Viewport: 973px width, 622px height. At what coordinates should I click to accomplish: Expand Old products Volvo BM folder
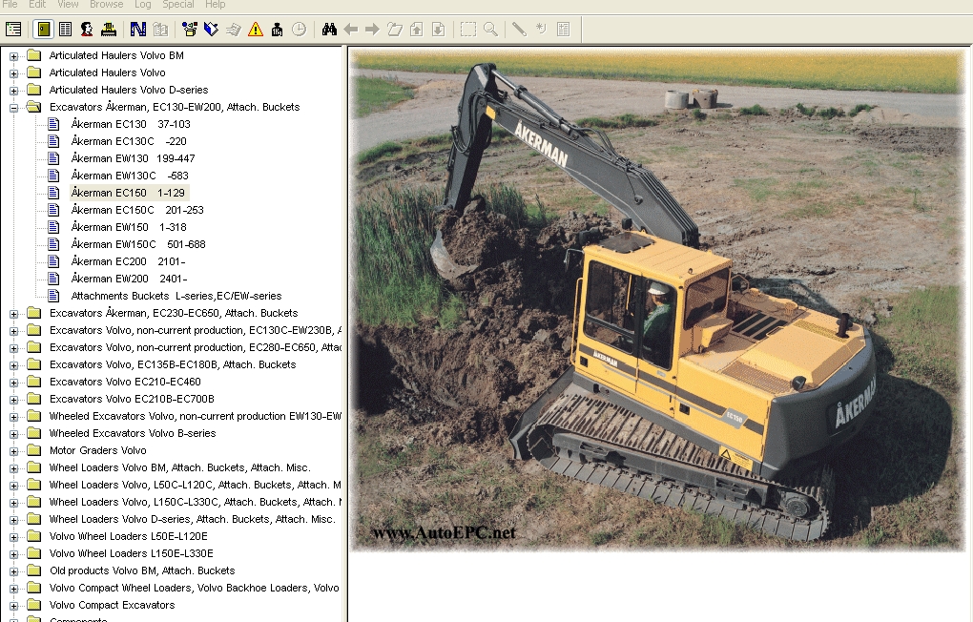point(13,571)
